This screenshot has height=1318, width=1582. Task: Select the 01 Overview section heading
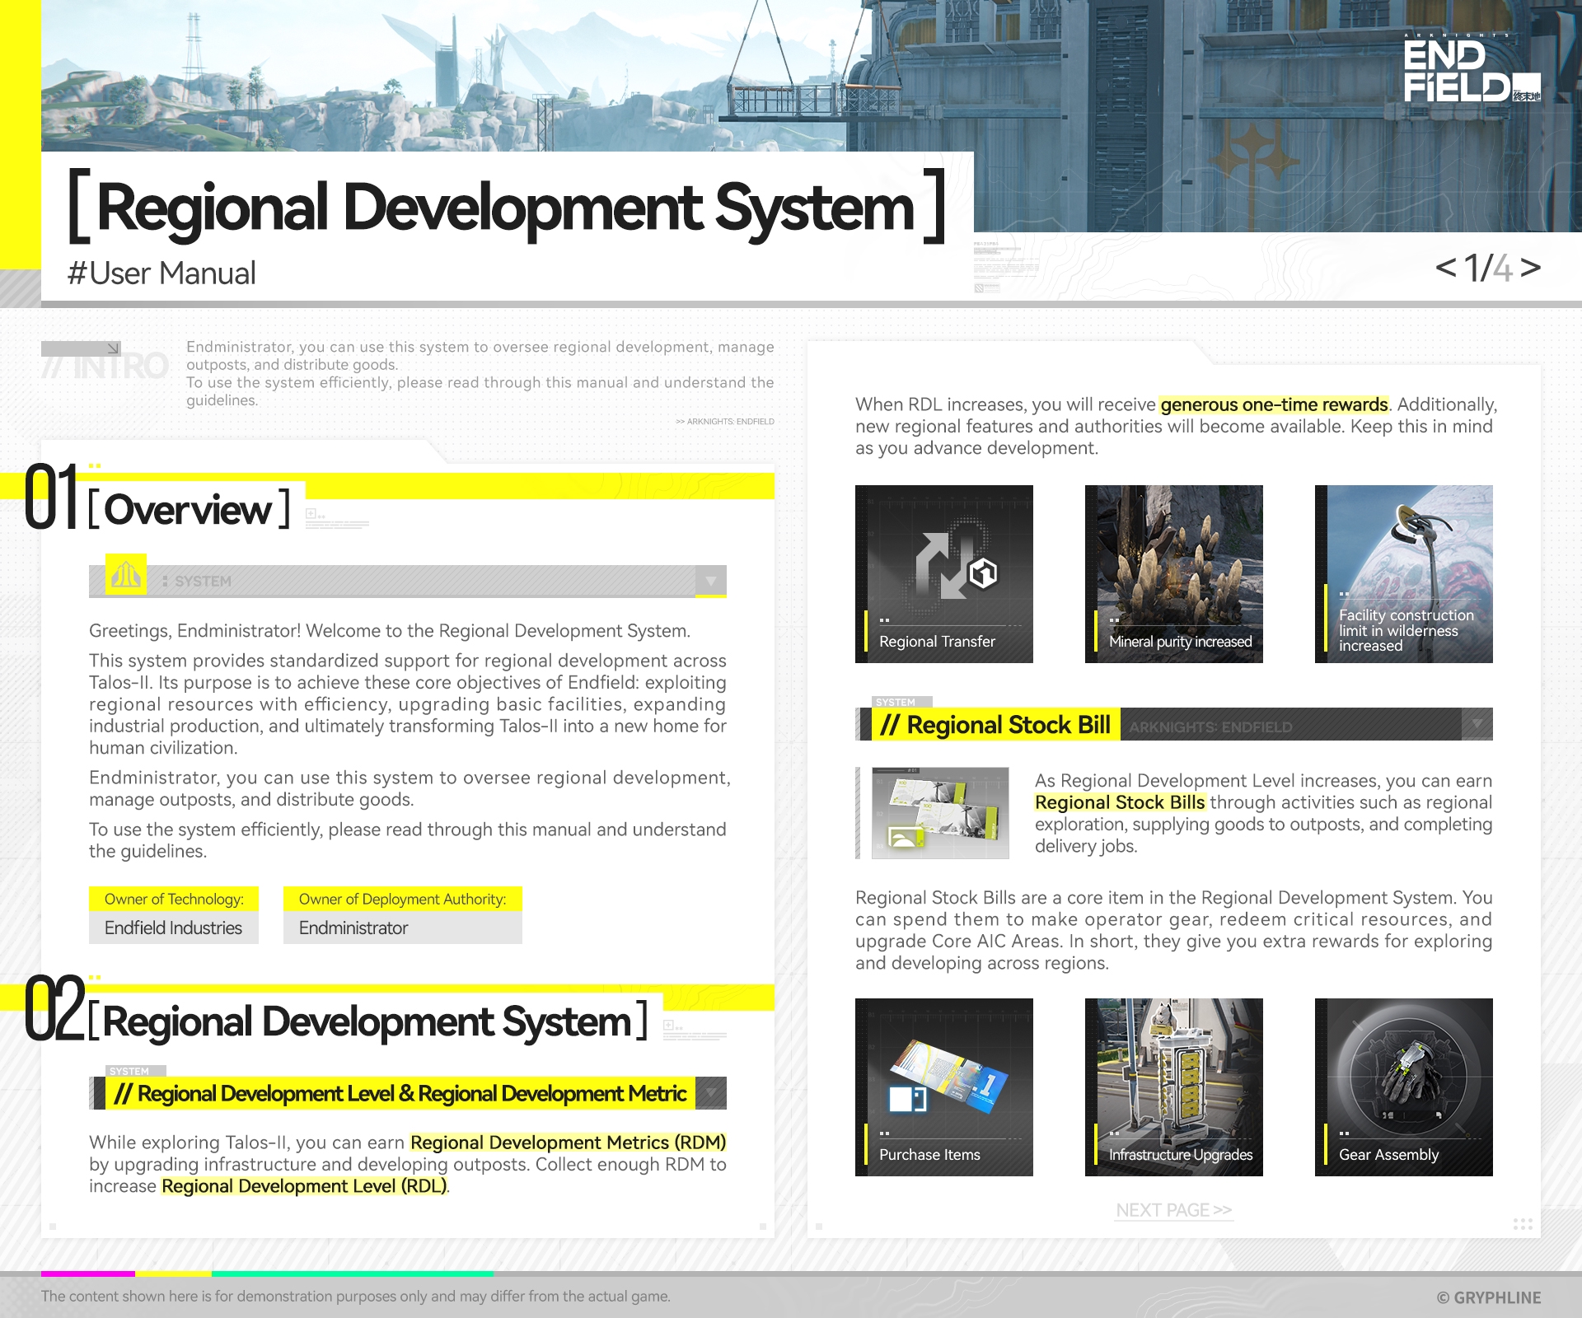(x=190, y=509)
